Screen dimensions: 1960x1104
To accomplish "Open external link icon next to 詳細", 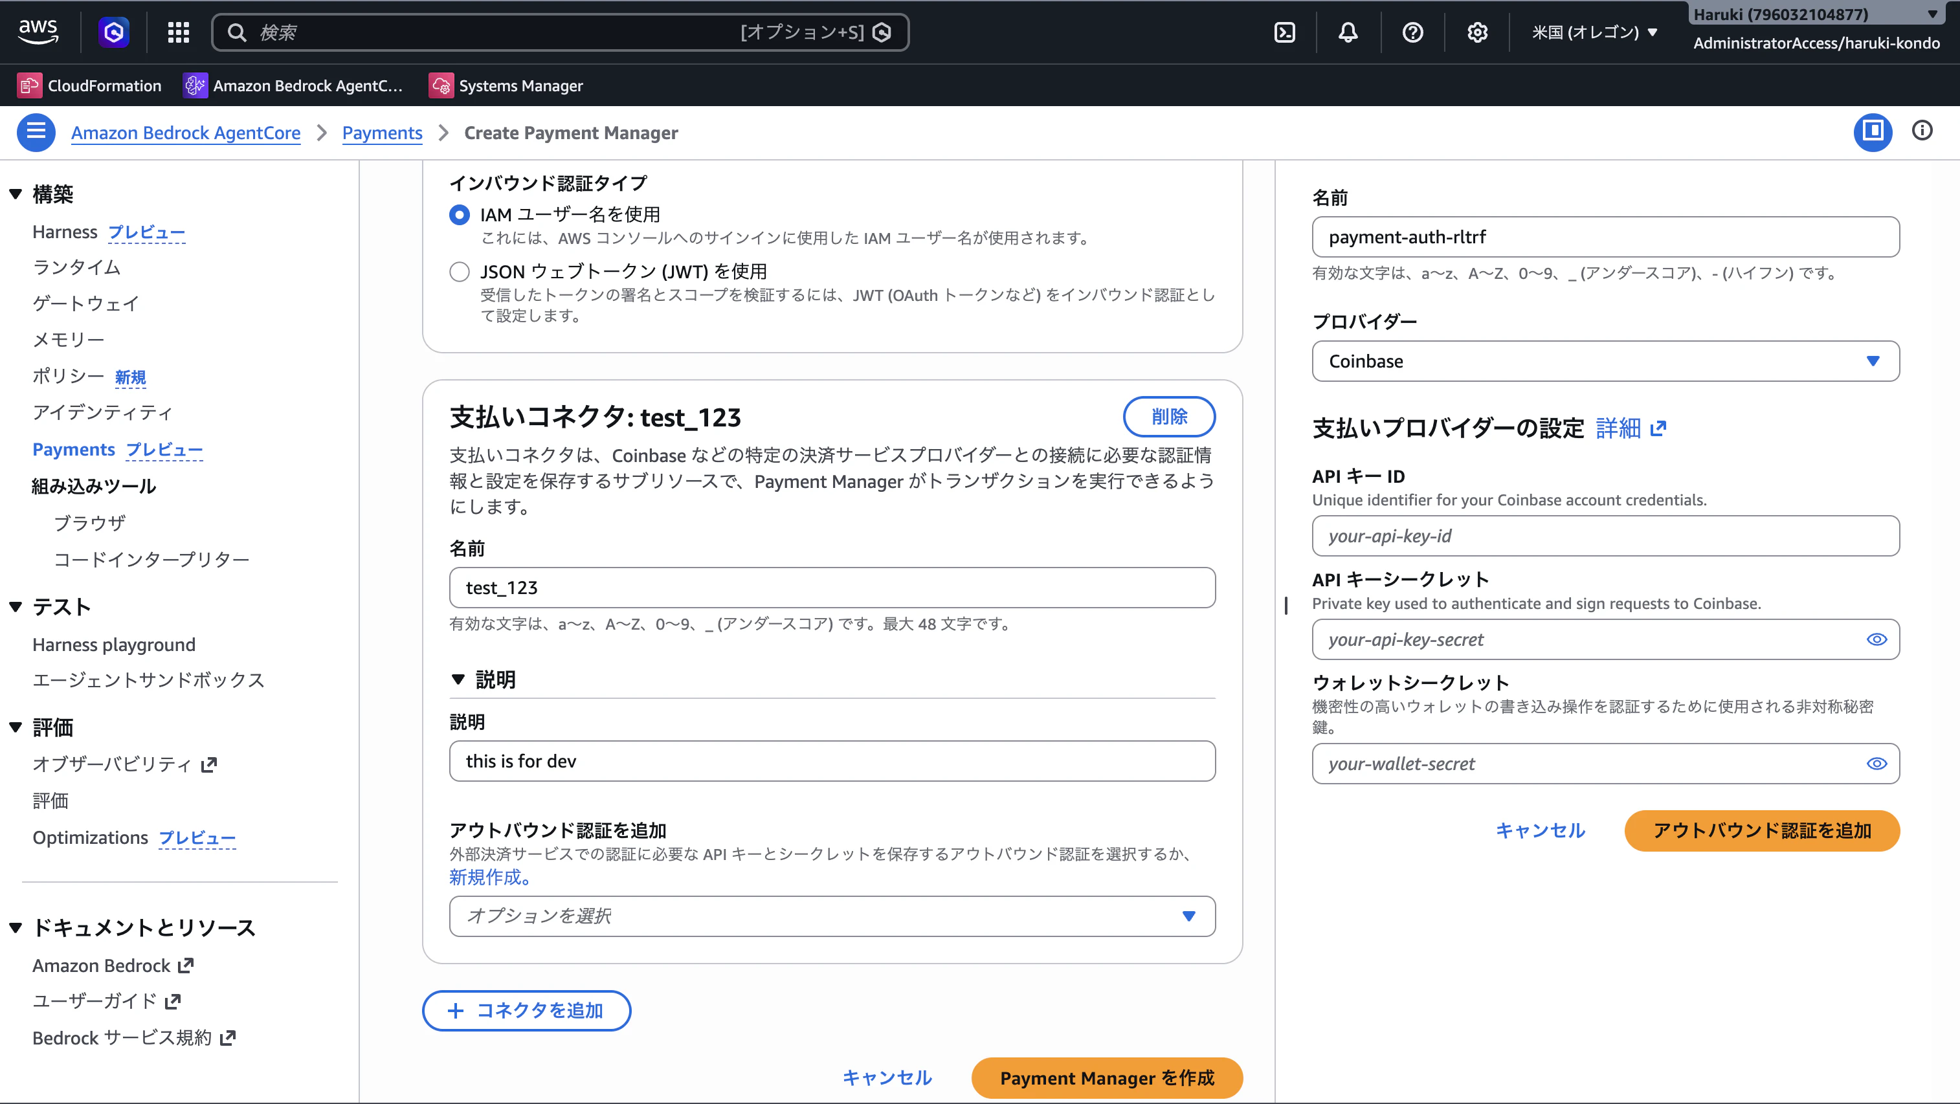I will (1659, 428).
